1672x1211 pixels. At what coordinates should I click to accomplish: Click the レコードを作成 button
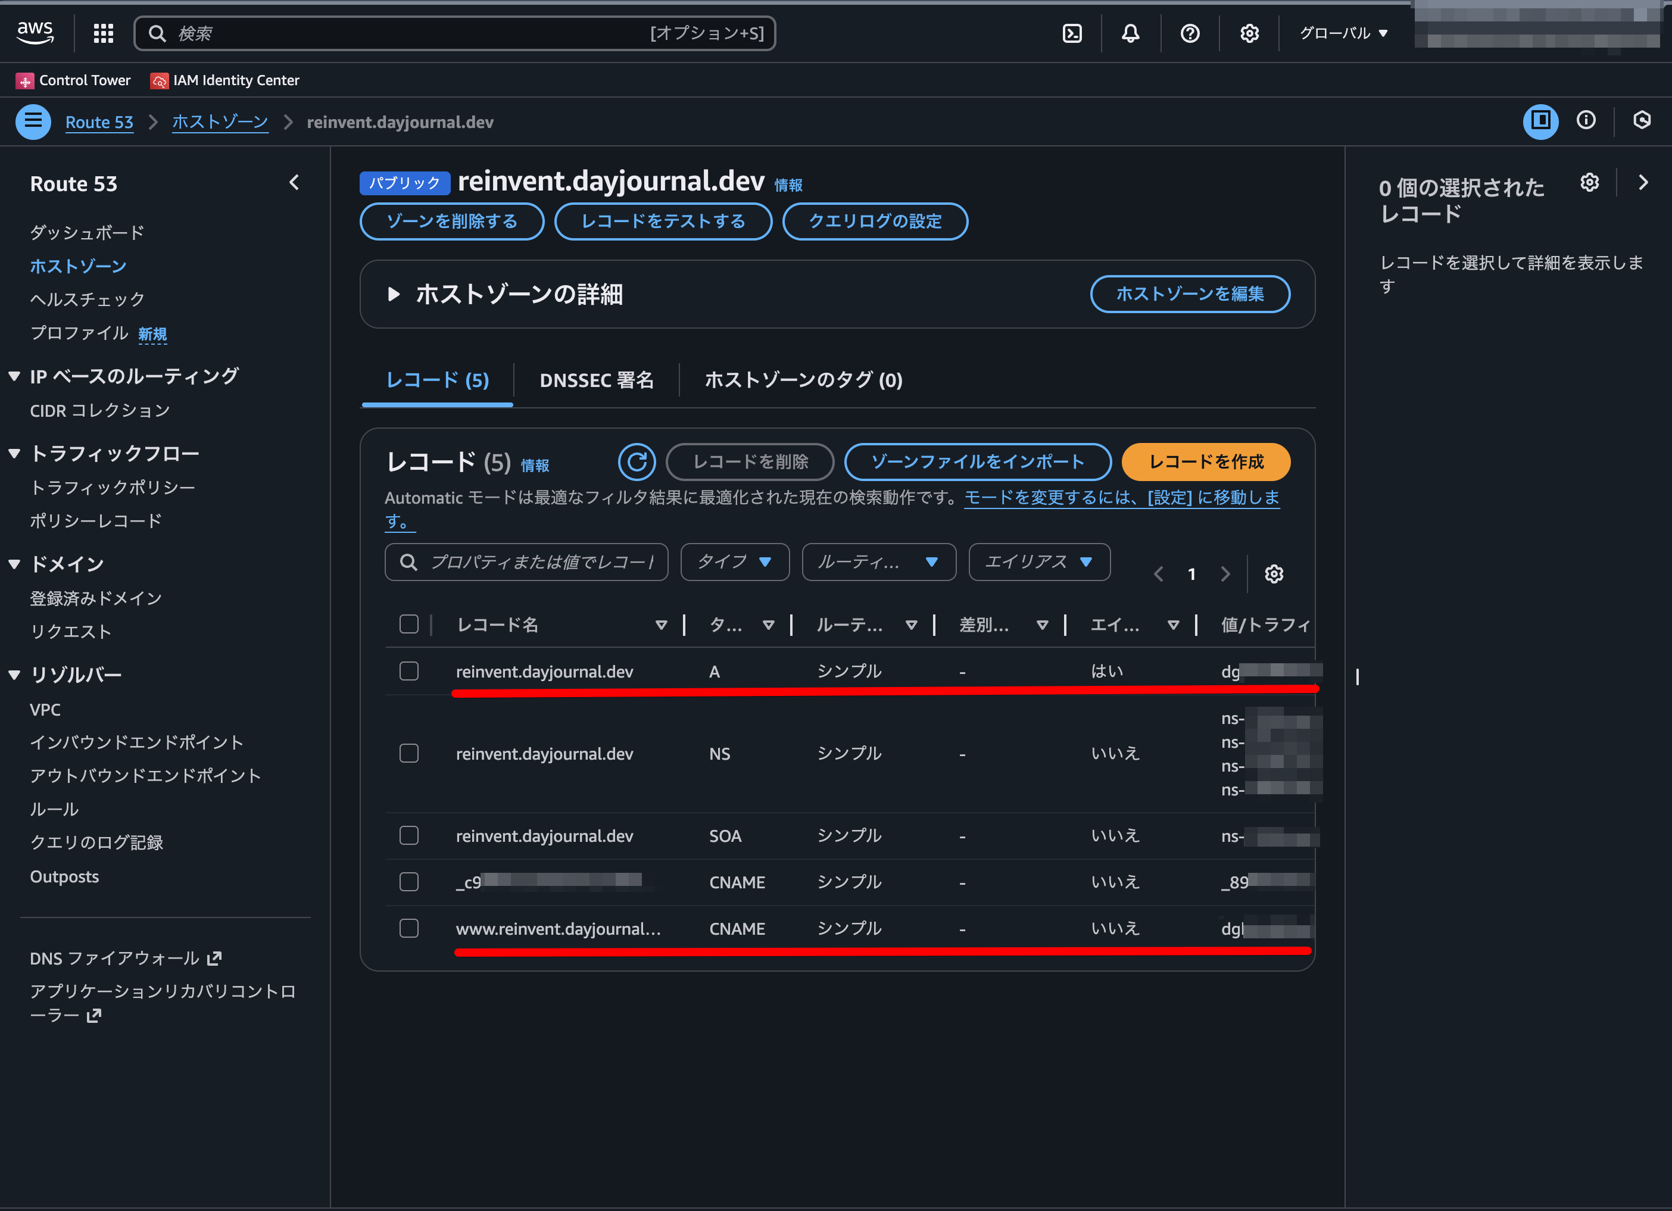1205,462
